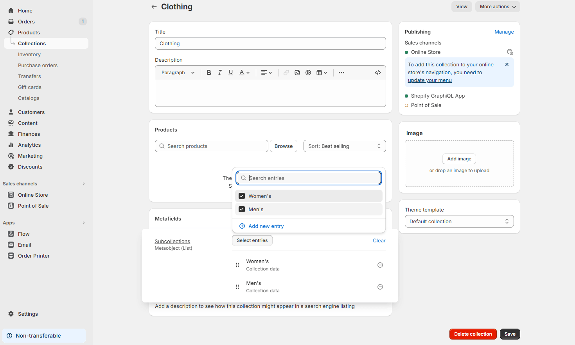The width and height of the screenshot is (575, 345).
Task: Toggle italic text formatting
Action: click(x=220, y=73)
